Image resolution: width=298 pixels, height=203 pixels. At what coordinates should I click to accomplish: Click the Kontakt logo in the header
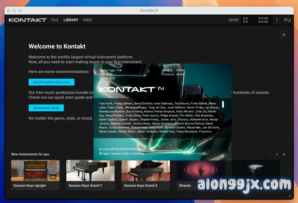click(x=27, y=20)
